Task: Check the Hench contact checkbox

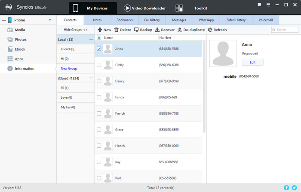Action: 99,146
